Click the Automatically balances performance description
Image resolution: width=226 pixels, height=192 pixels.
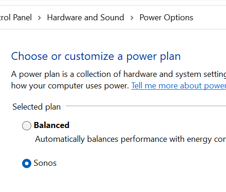130,139
